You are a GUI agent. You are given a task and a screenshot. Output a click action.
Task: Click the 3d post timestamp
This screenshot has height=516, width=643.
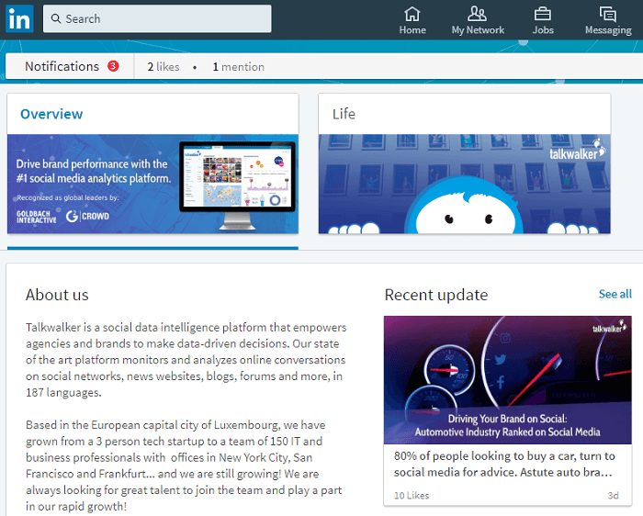coord(613,496)
